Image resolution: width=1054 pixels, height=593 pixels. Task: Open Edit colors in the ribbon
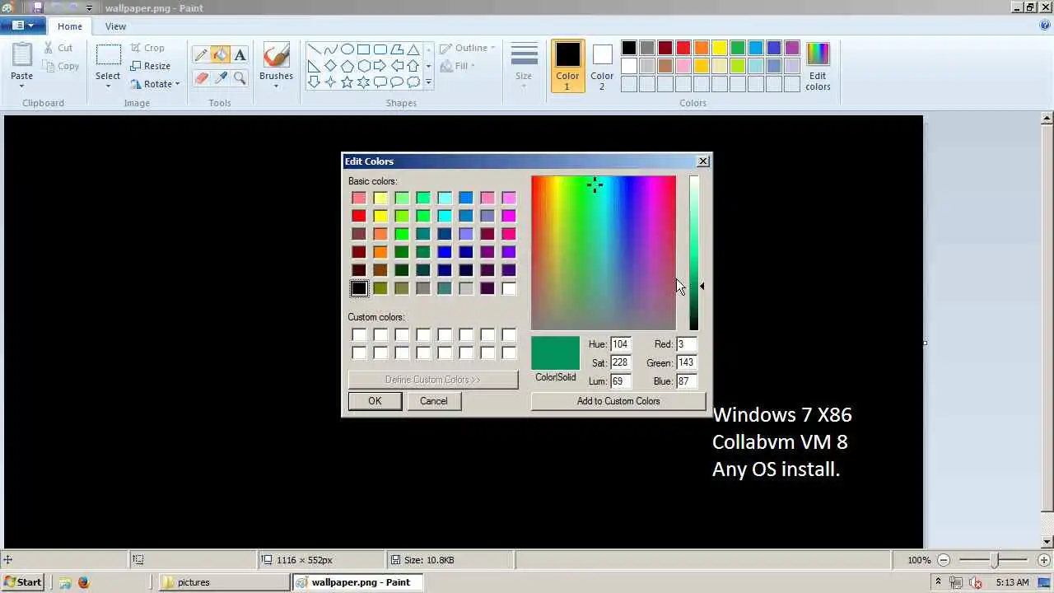point(818,66)
